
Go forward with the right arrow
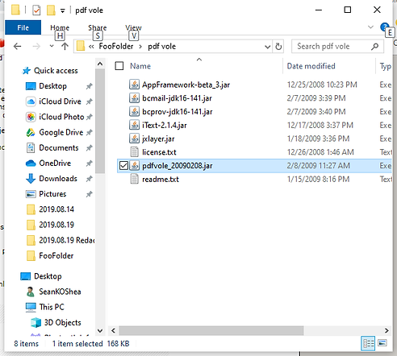coord(36,47)
